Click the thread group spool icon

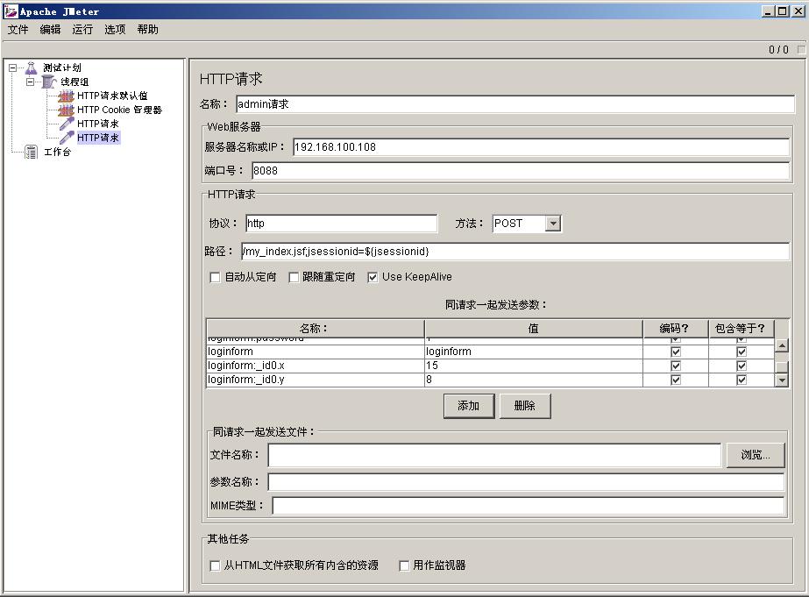[48, 82]
